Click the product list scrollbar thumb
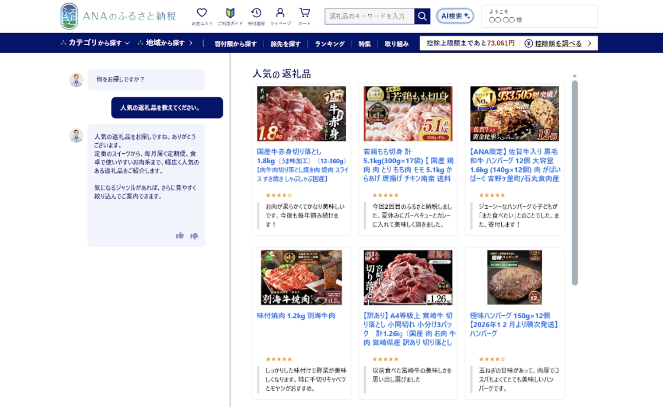663x407 pixels. click(x=575, y=183)
